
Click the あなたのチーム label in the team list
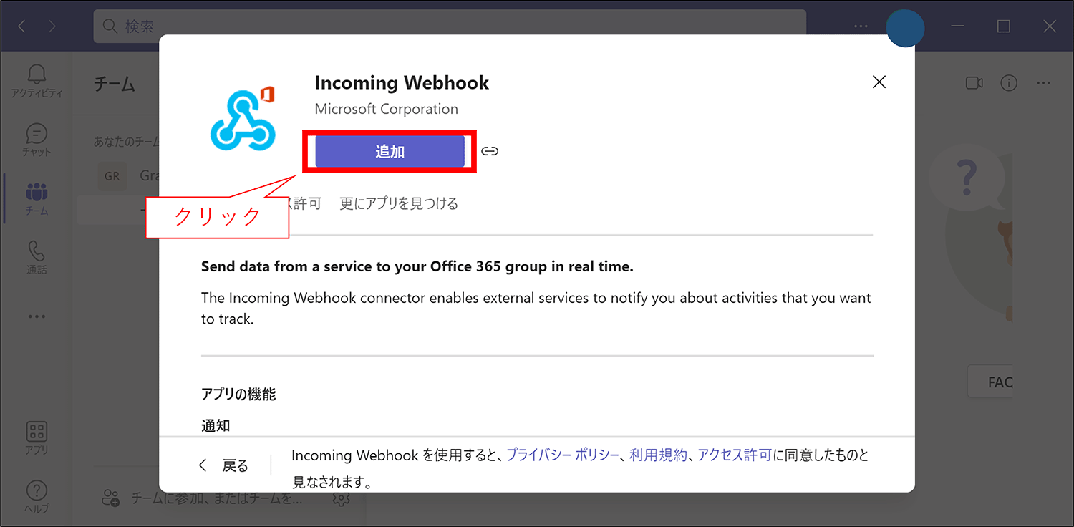click(126, 141)
